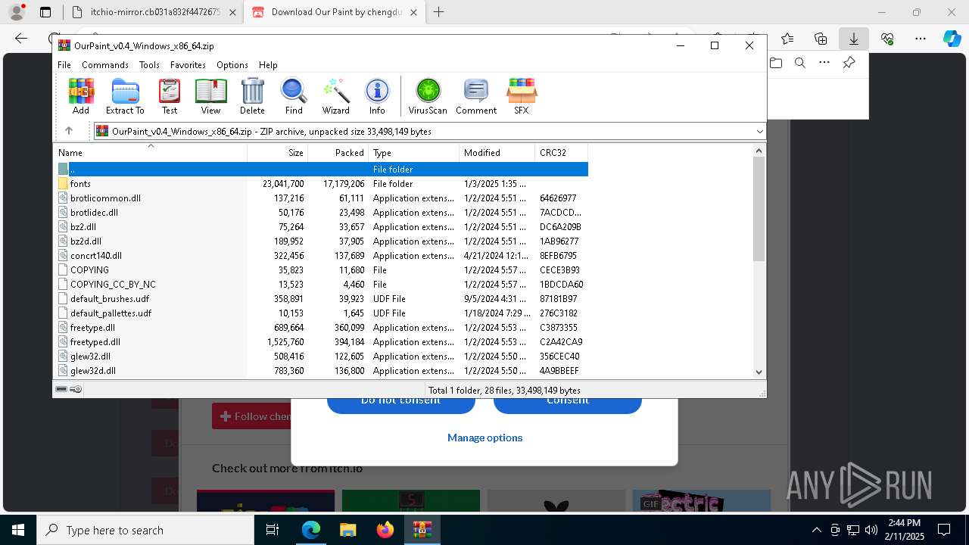Click the Follow button on itch.io page

(252, 416)
